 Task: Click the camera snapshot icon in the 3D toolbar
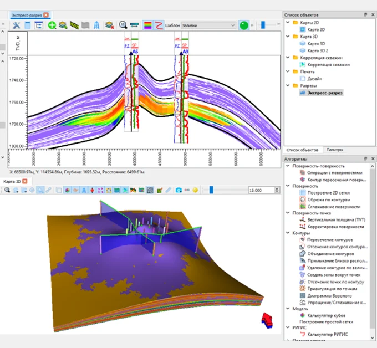(x=179, y=190)
